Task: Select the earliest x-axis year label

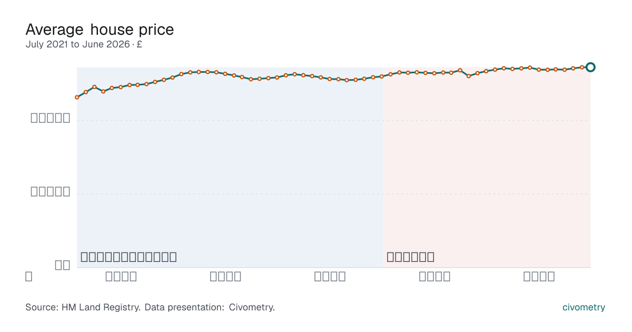Action: click(x=121, y=277)
